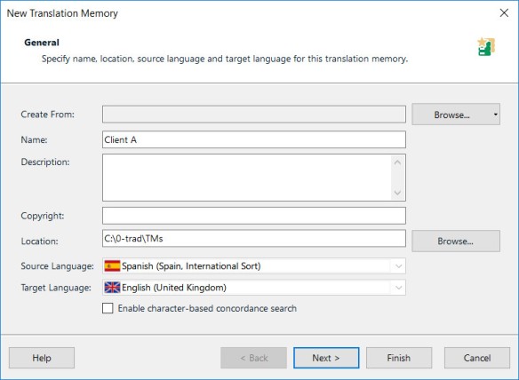
Task: Cancel the New Translation Memory dialog
Action: pyautogui.click(x=477, y=358)
